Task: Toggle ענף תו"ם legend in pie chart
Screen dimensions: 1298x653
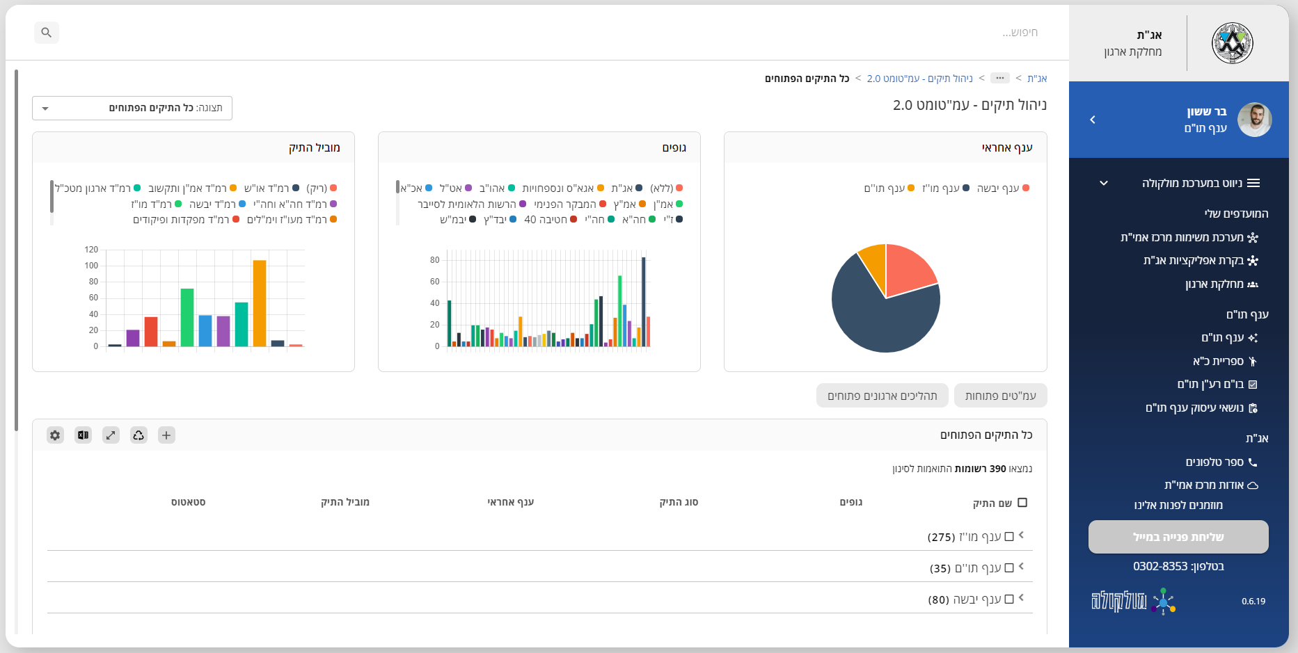Action: point(889,188)
